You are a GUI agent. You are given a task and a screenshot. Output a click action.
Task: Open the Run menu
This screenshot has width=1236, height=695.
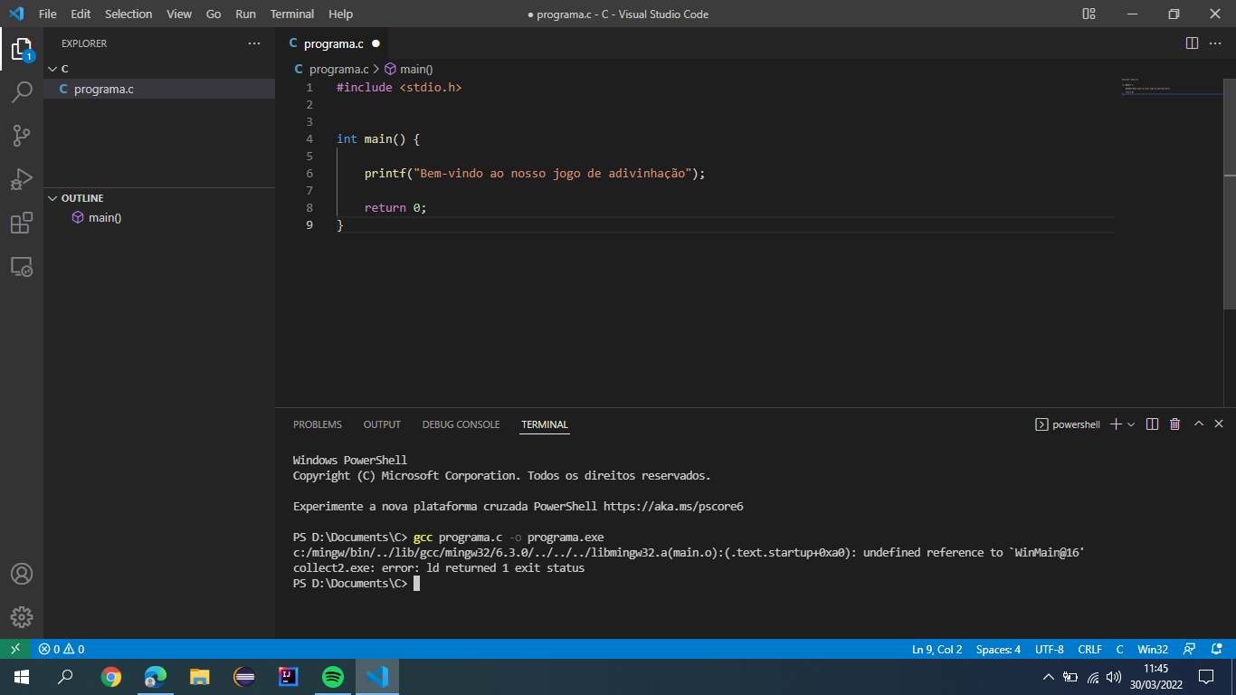[245, 14]
